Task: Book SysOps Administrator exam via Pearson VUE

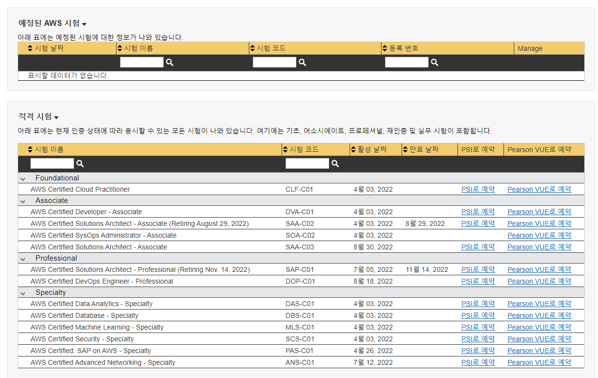Action: coord(539,235)
